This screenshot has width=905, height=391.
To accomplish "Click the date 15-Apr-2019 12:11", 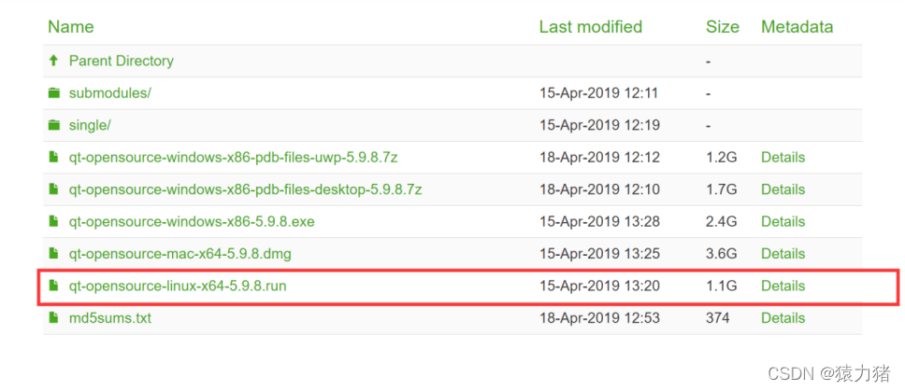I will pyautogui.click(x=599, y=92).
